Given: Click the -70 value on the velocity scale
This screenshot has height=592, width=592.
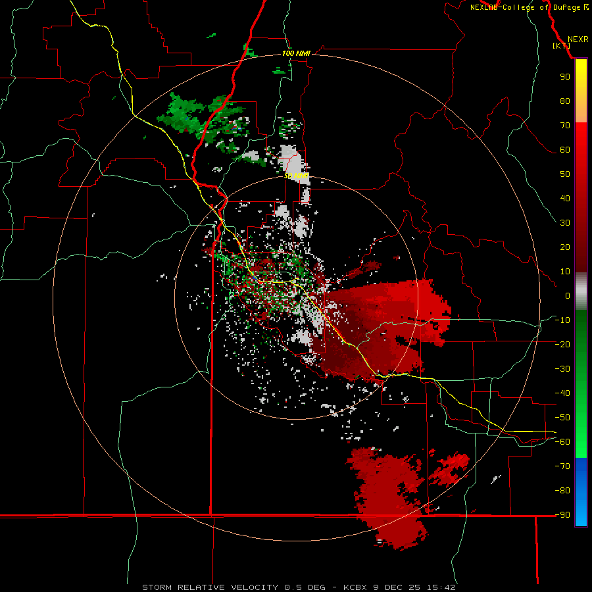Looking at the screenshot, I should 562,466.
